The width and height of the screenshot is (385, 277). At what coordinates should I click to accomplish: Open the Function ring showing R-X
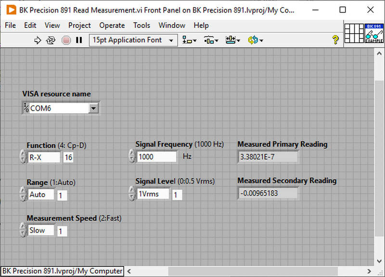[44, 158]
